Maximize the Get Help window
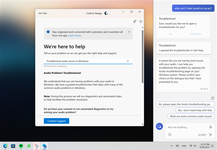 (132, 12)
